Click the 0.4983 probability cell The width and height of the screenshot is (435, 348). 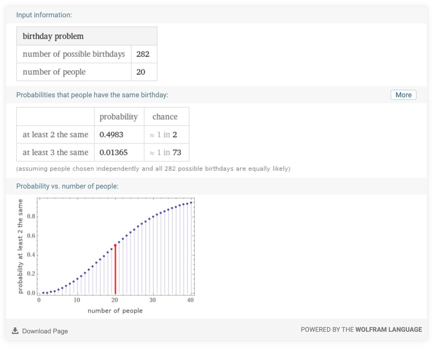(119, 135)
